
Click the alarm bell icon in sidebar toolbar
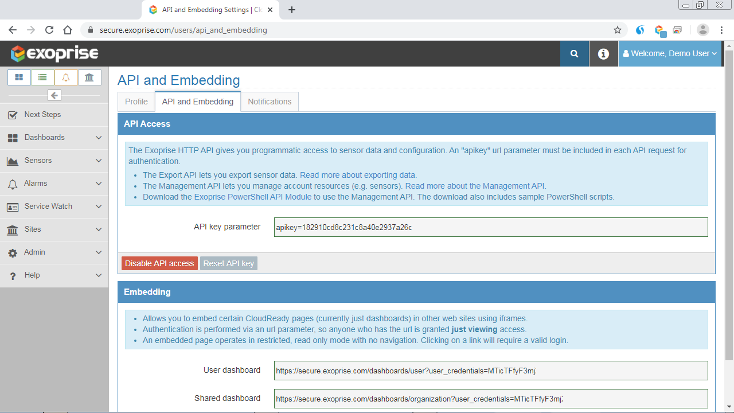click(66, 77)
